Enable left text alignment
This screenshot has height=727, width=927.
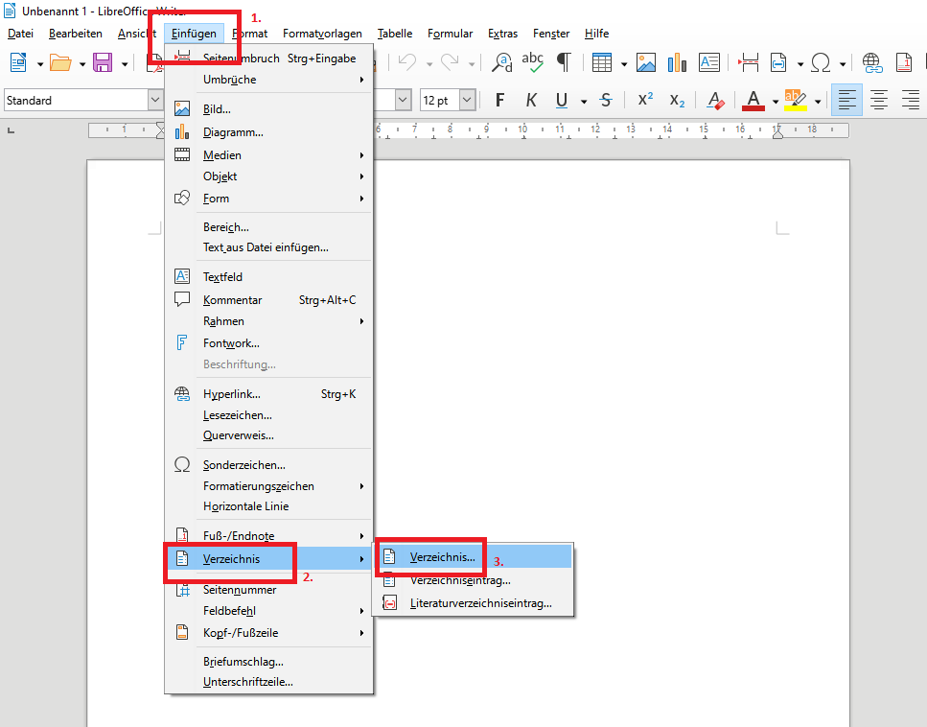pyautogui.click(x=846, y=101)
